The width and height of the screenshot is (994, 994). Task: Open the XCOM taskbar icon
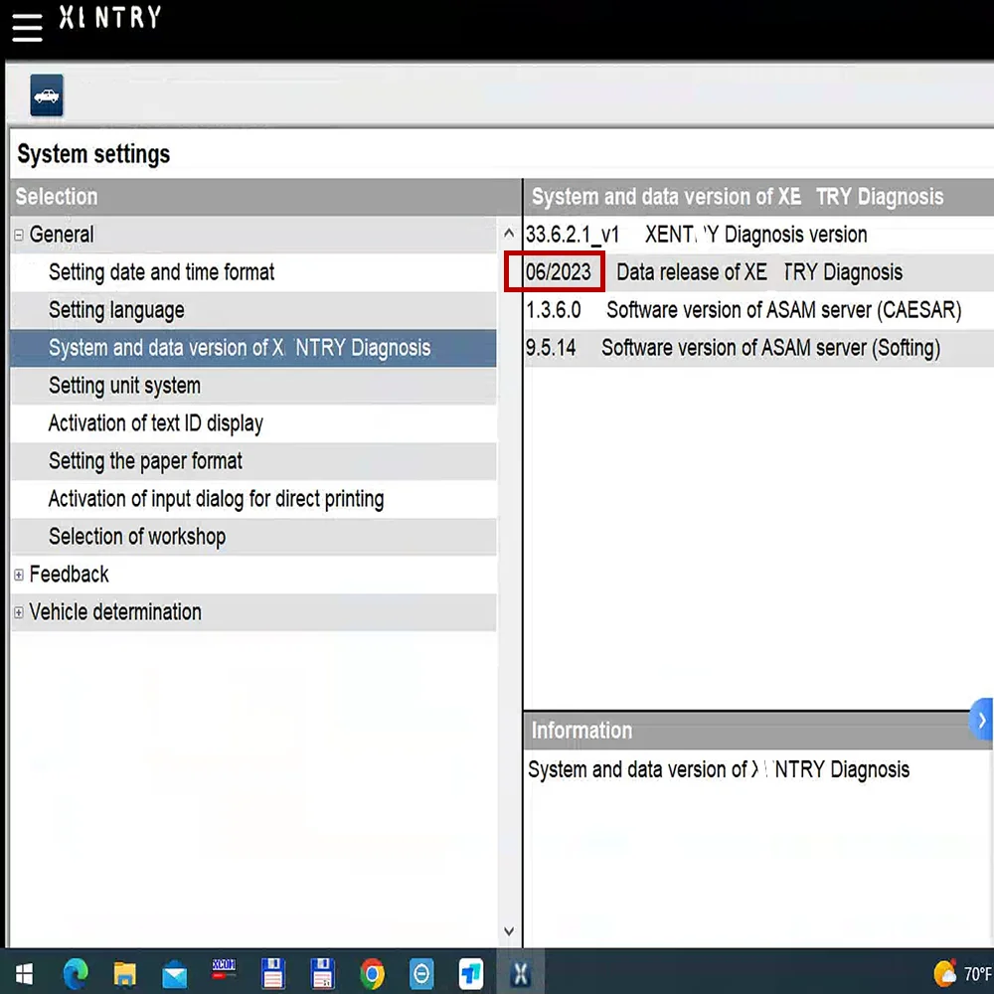pyautogui.click(x=224, y=970)
